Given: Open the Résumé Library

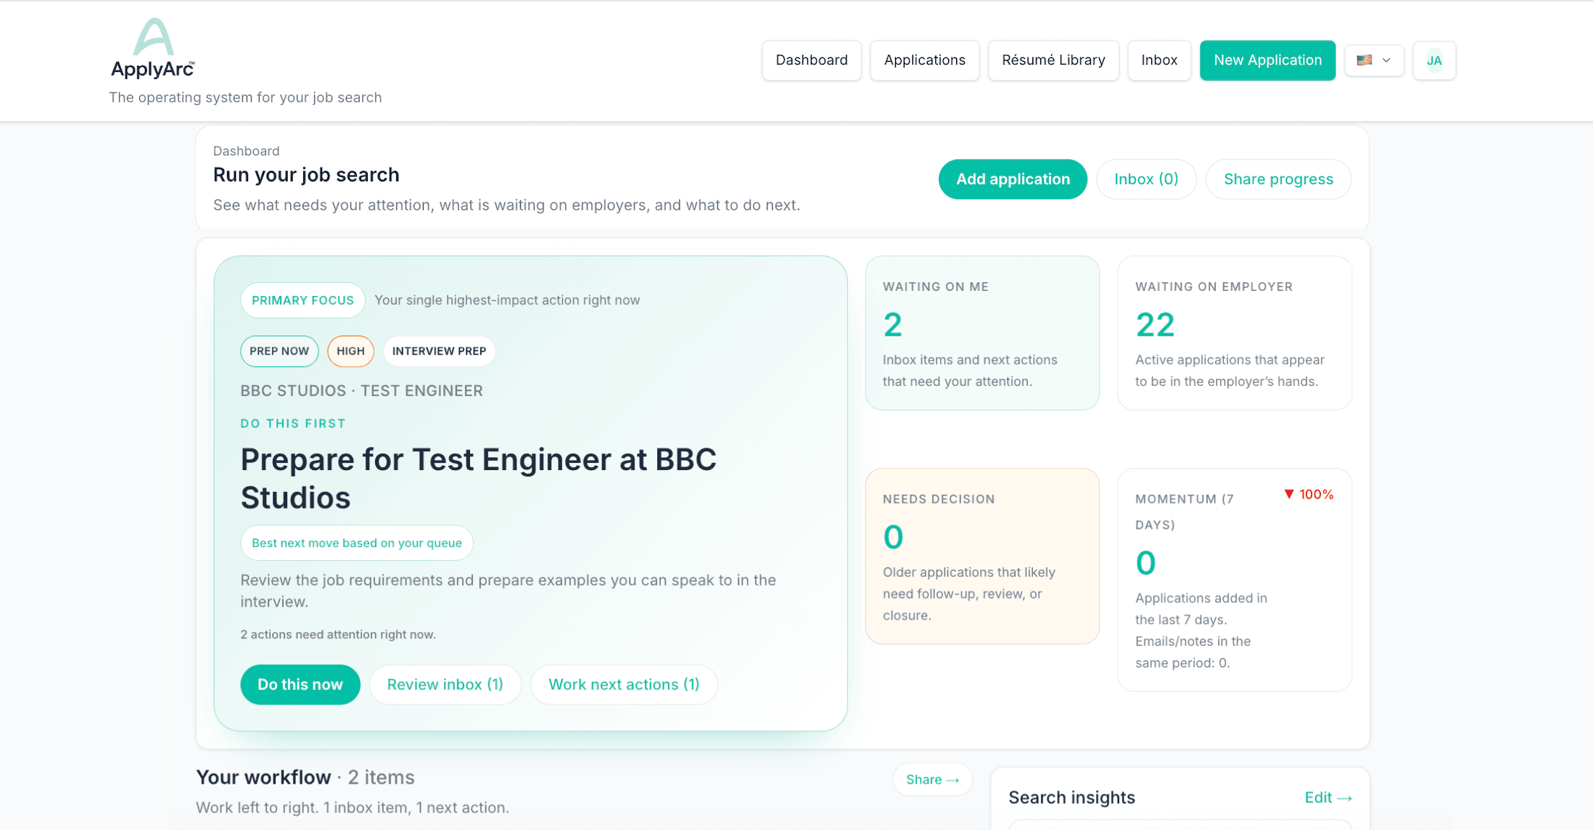Looking at the screenshot, I should click(x=1053, y=60).
